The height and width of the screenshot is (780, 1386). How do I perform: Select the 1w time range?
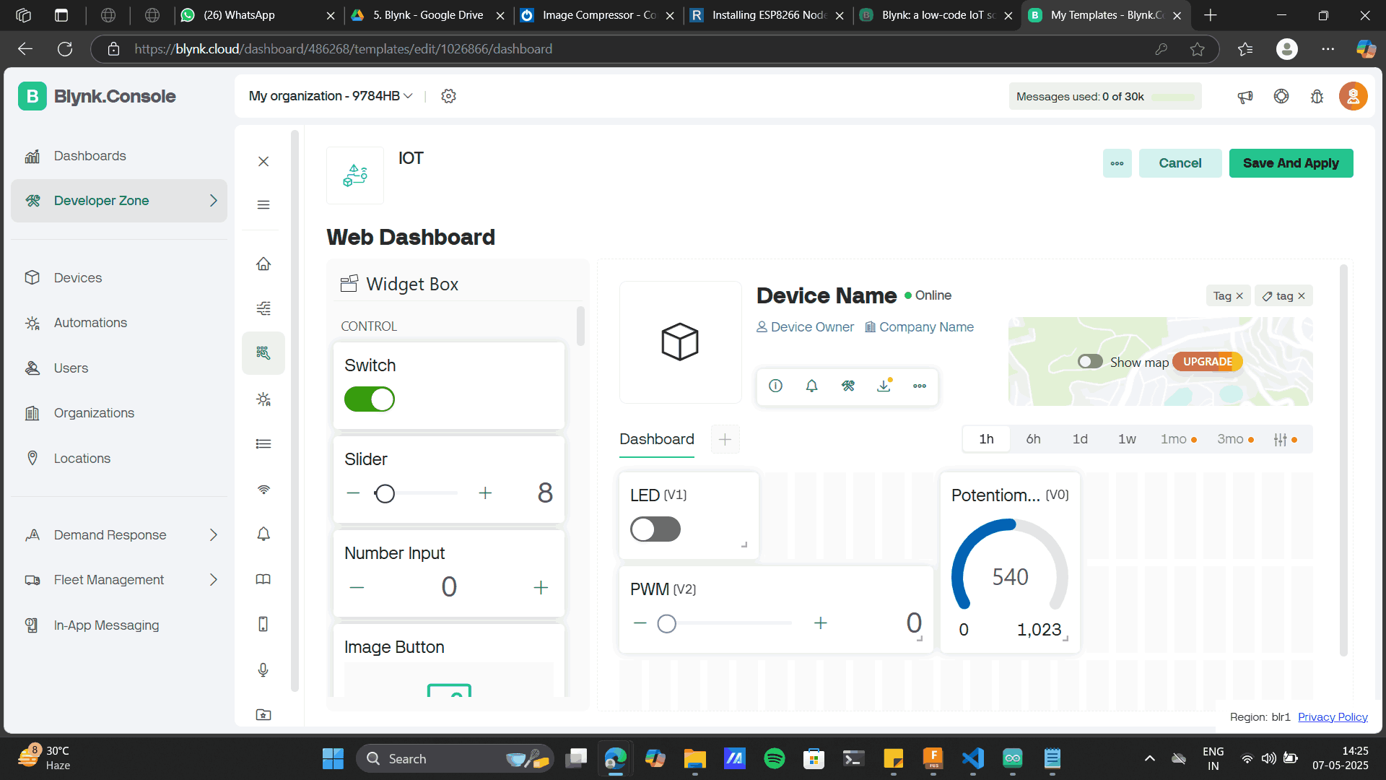click(1127, 439)
